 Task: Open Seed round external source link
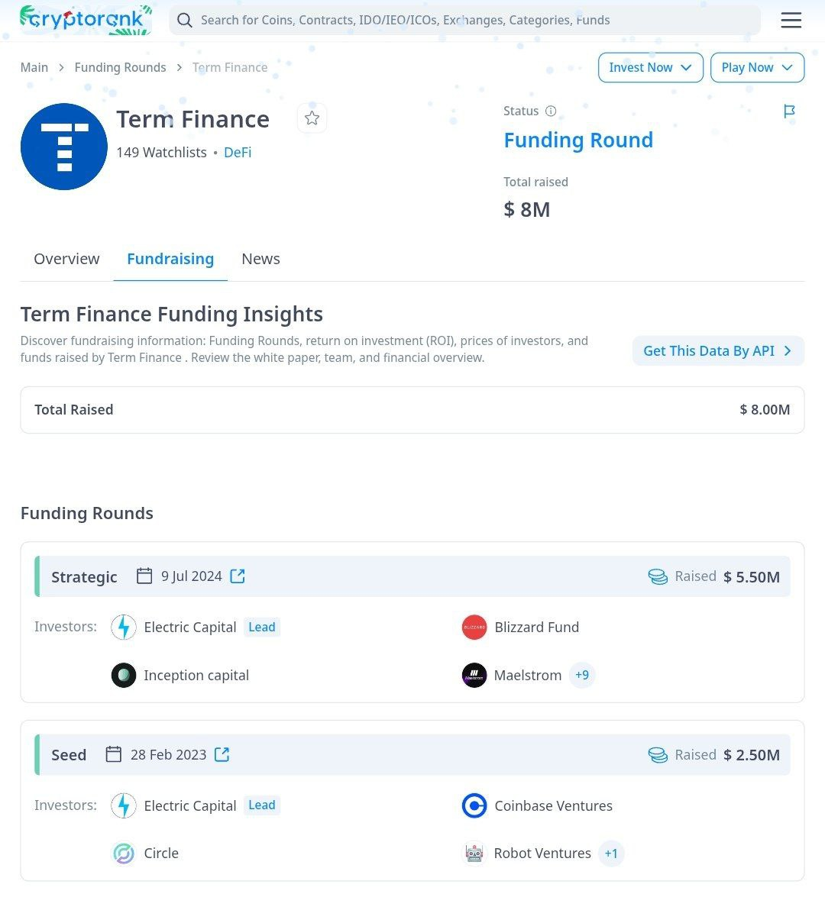pyautogui.click(x=222, y=754)
